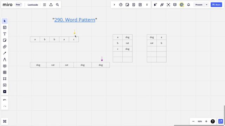The height and width of the screenshot is (126, 225).
Task: Open notifications bell
Action: 188,5
